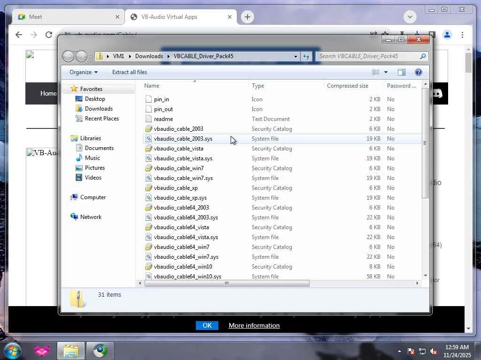Screen dimensions: 481x360
Task: Click the Explorer back button
Action: coord(68,56)
